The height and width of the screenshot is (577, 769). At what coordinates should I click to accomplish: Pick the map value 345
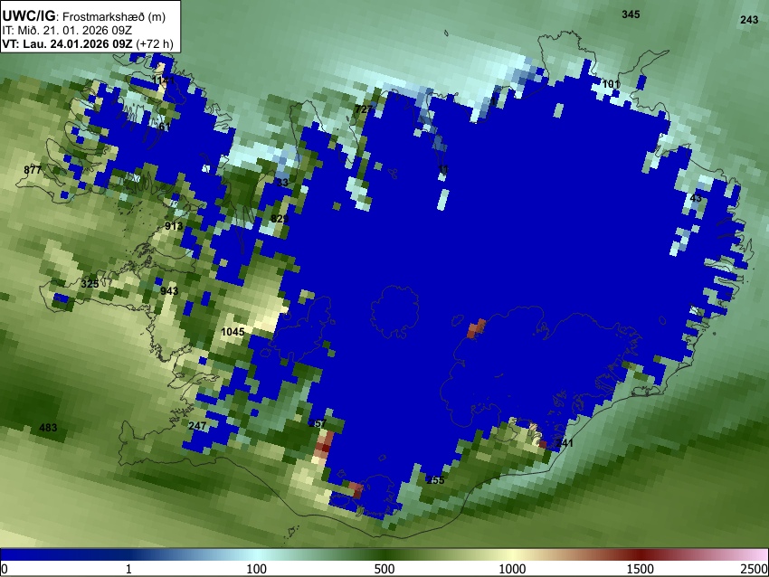(631, 14)
